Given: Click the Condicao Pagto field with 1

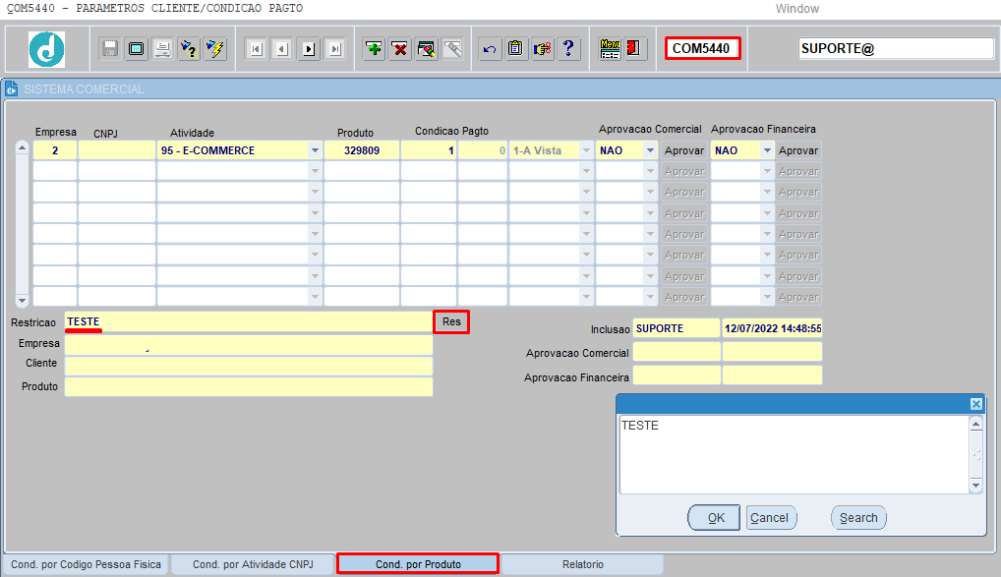Looking at the screenshot, I should [x=429, y=150].
